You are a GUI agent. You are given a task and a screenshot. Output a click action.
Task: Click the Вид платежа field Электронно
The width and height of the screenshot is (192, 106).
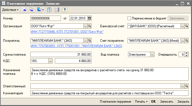tap(139, 55)
